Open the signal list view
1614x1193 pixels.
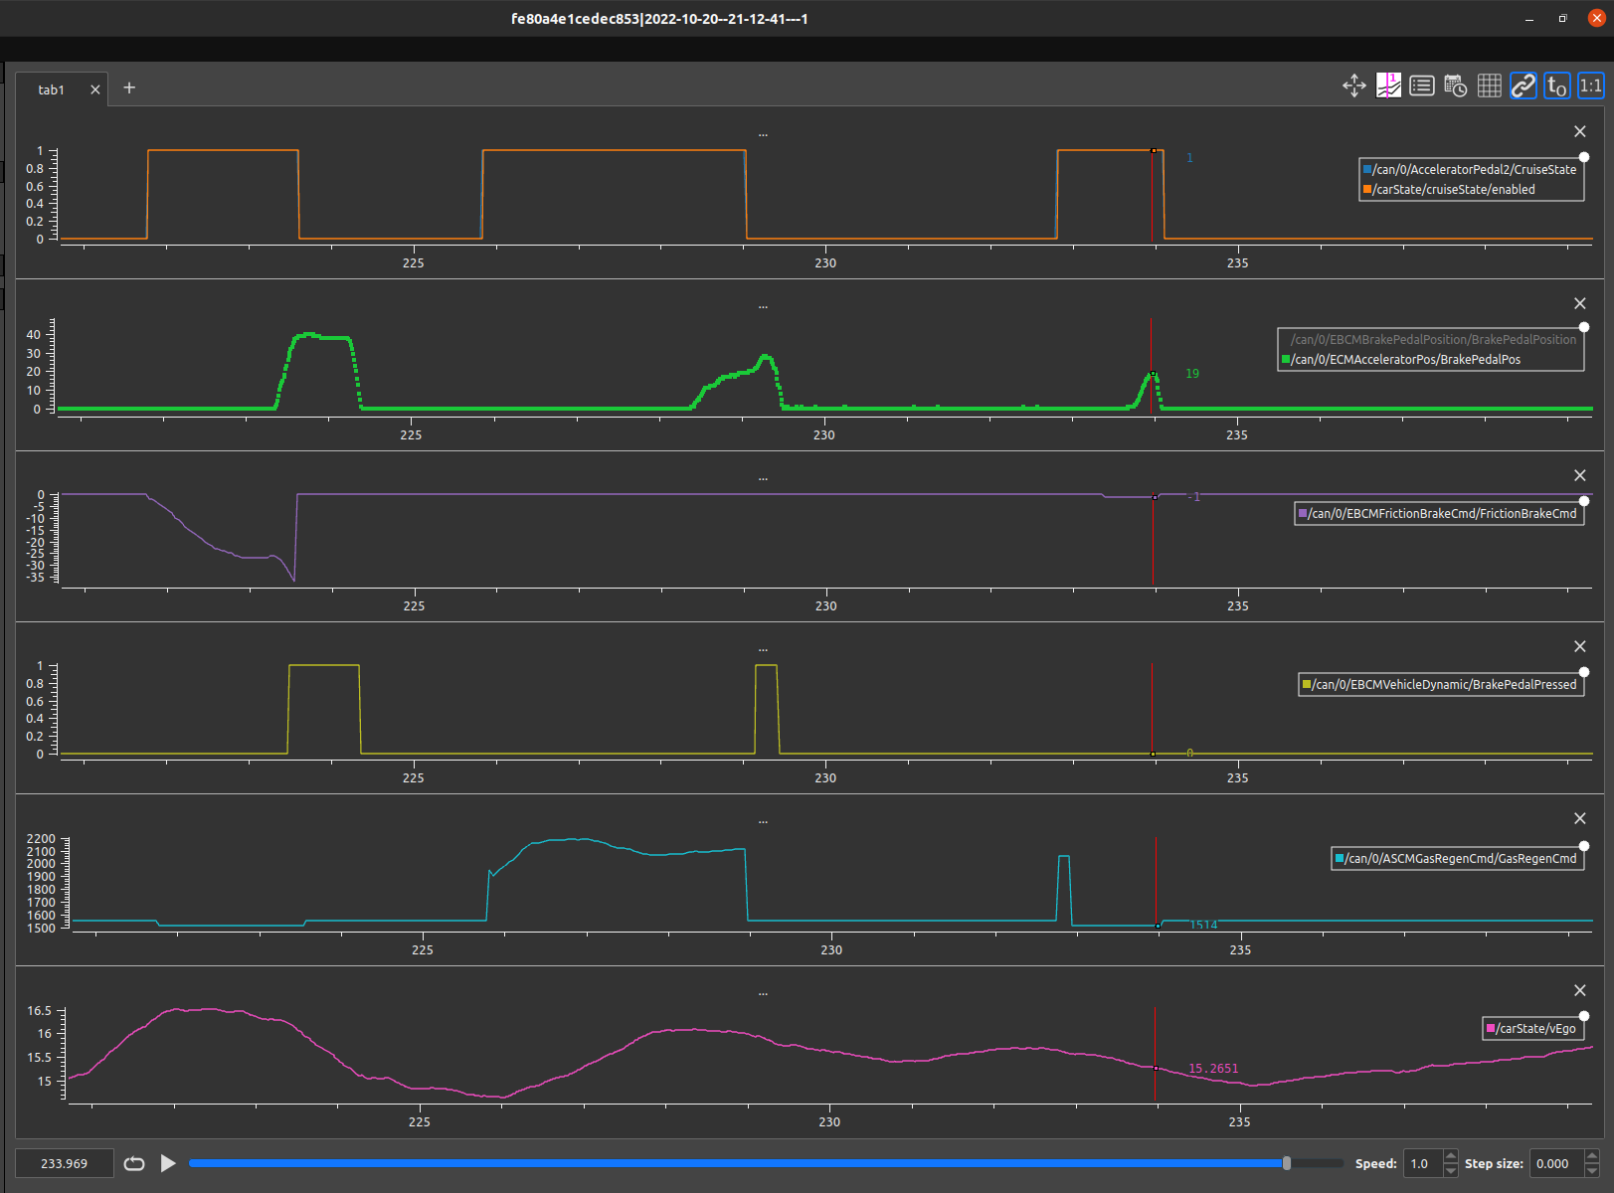(1421, 85)
